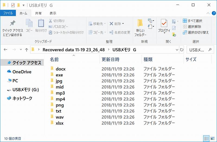217x142 pixels.
Task: Click Deselect All (選択解除)
Action: point(192,27)
